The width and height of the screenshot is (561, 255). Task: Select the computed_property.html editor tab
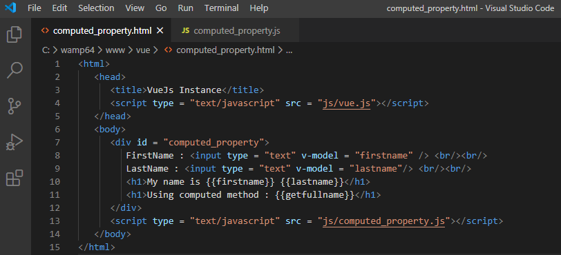coord(102,31)
